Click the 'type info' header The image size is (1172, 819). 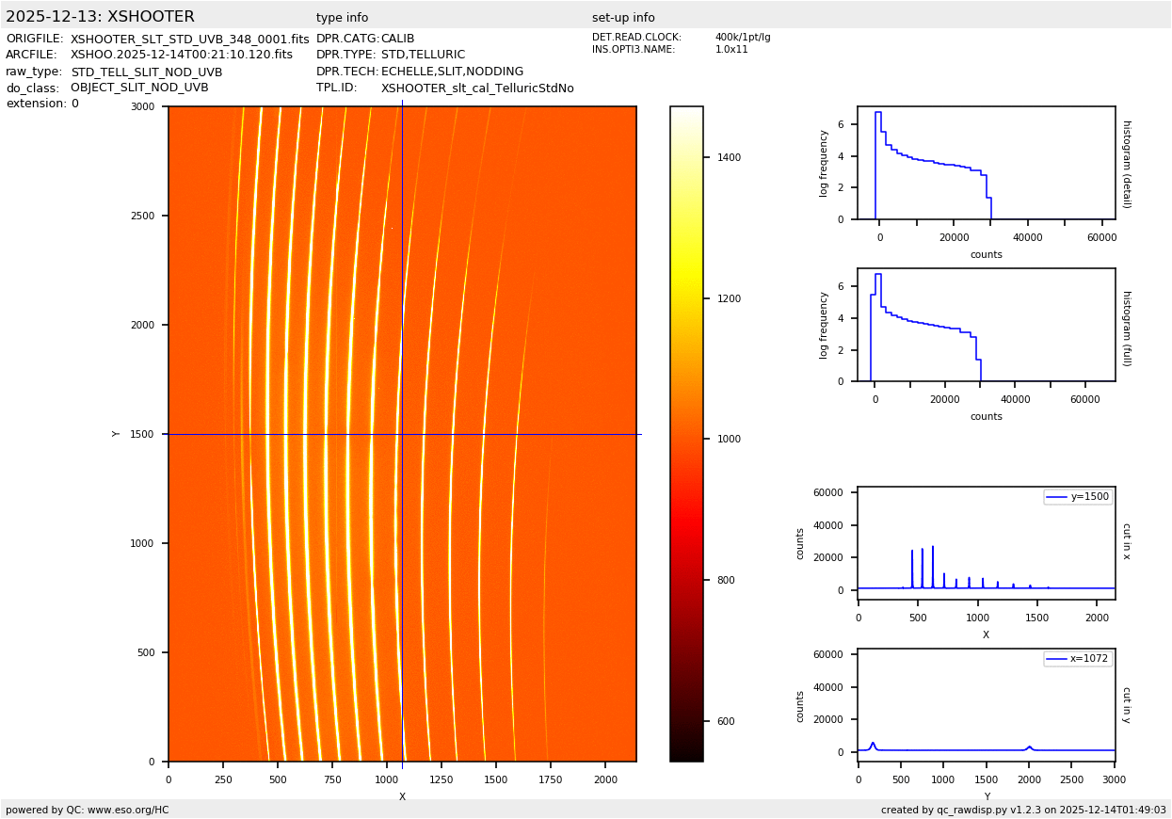tap(342, 18)
